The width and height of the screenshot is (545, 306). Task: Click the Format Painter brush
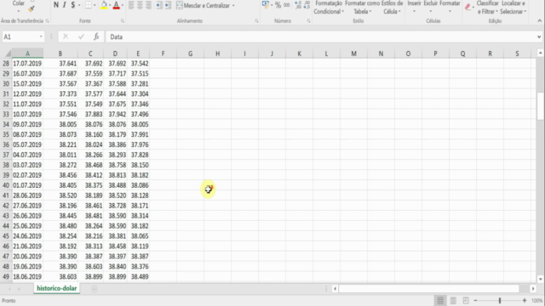click(32, 9)
